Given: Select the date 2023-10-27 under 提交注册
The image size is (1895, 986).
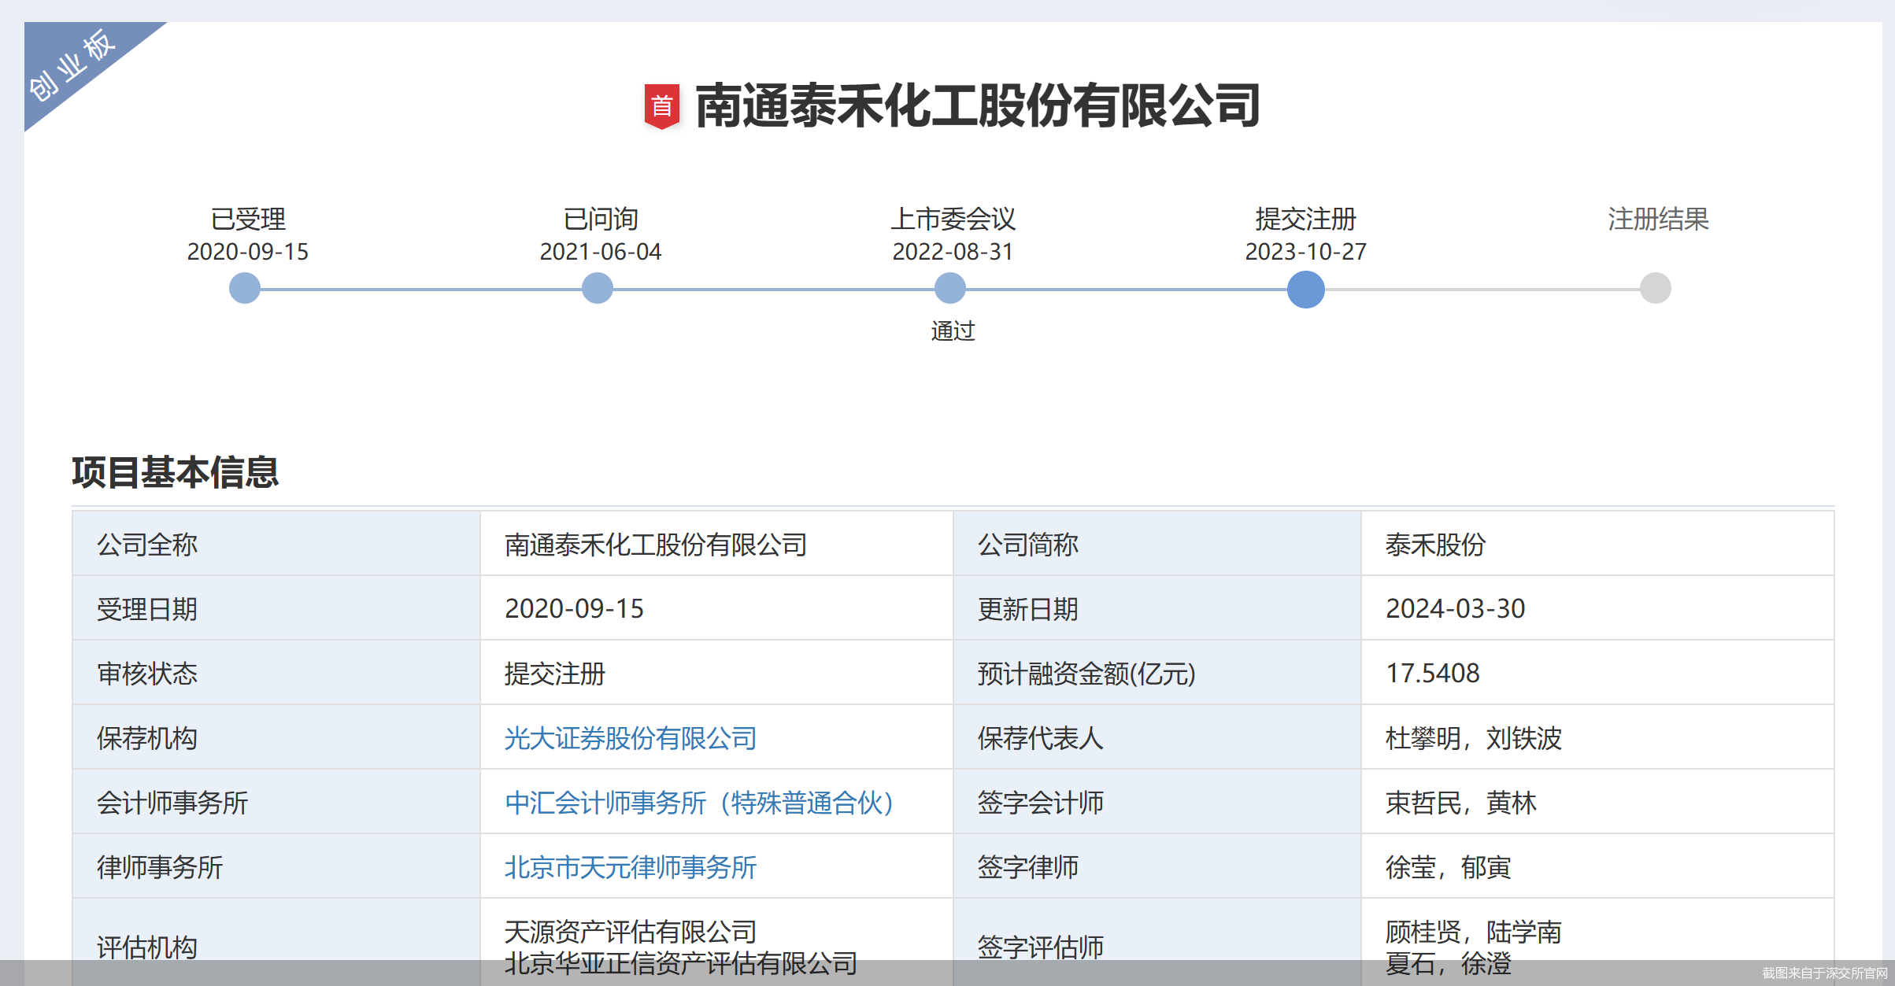Looking at the screenshot, I should (x=1305, y=252).
